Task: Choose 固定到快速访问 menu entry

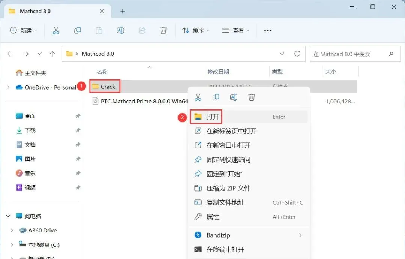Action: tap(249, 160)
